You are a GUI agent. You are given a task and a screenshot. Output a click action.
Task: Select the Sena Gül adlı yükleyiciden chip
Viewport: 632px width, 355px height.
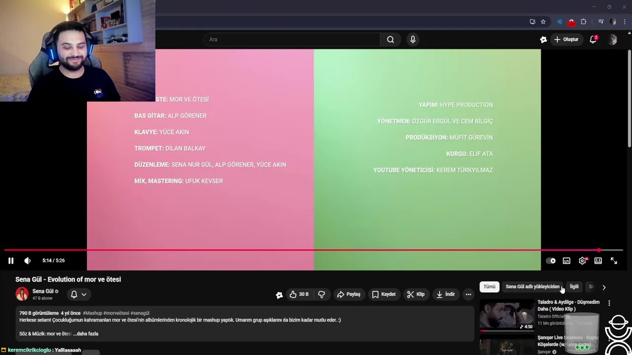coord(533,286)
